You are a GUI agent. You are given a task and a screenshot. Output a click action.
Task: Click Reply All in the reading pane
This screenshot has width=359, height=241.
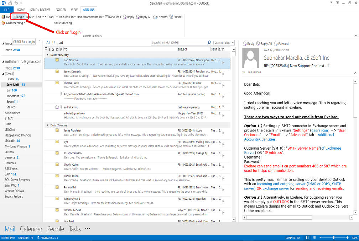tap(264, 44)
